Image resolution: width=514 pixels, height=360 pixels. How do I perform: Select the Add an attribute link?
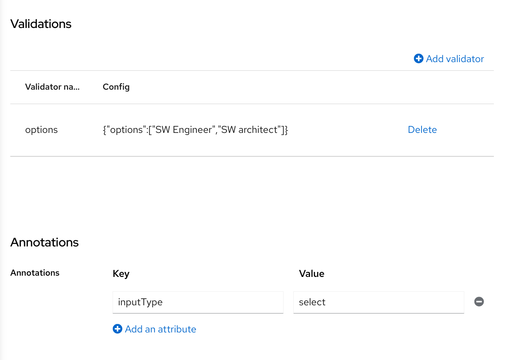coord(160,329)
